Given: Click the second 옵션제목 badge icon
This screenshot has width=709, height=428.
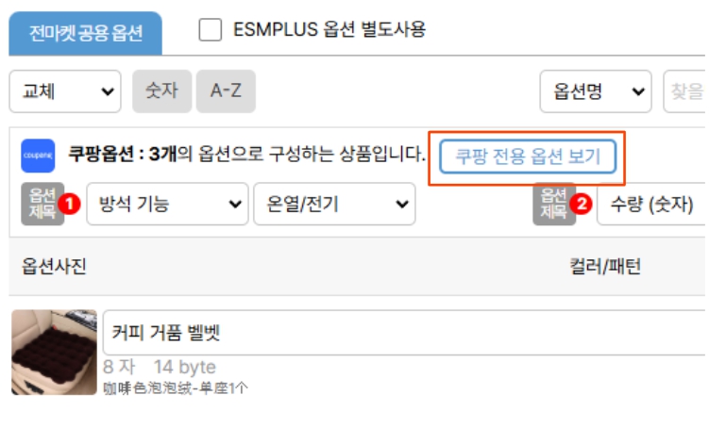Looking at the screenshot, I should [x=553, y=204].
